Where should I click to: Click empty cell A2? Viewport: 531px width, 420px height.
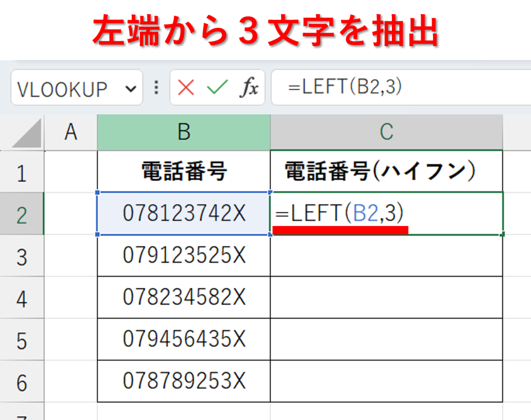(71, 213)
